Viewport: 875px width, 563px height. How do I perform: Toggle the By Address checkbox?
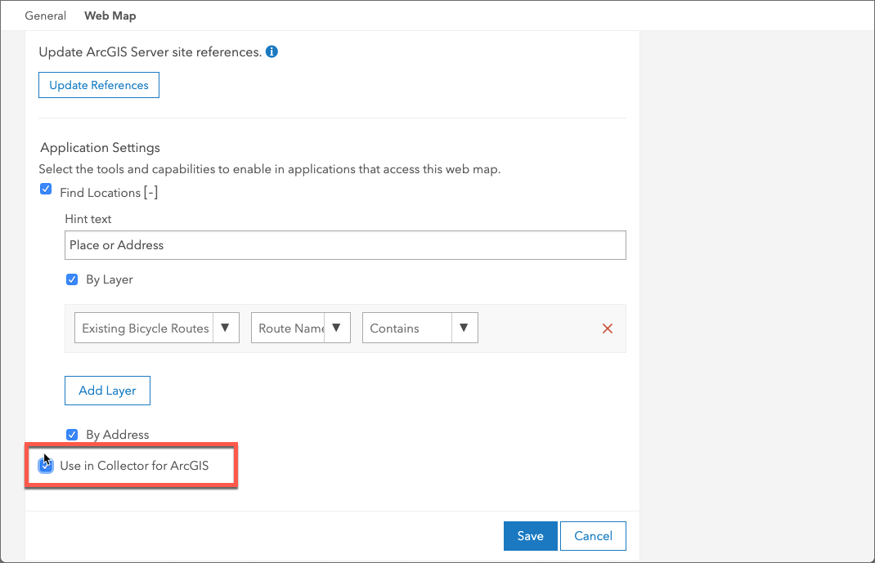(72, 434)
